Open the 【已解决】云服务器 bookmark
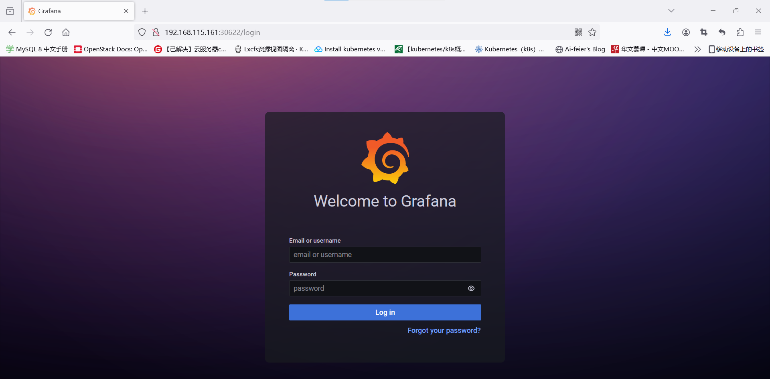Screen dimensions: 770x379 pos(190,49)
